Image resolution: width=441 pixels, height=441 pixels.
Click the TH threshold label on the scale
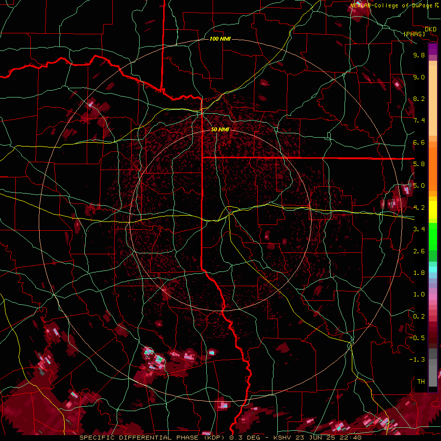pyautogui.click(x=421, y=382)
